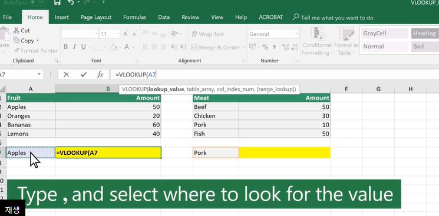The width and height of the screenshot is (439, 216).
Task: Open the Formulas tab
Action: [135, 17]
